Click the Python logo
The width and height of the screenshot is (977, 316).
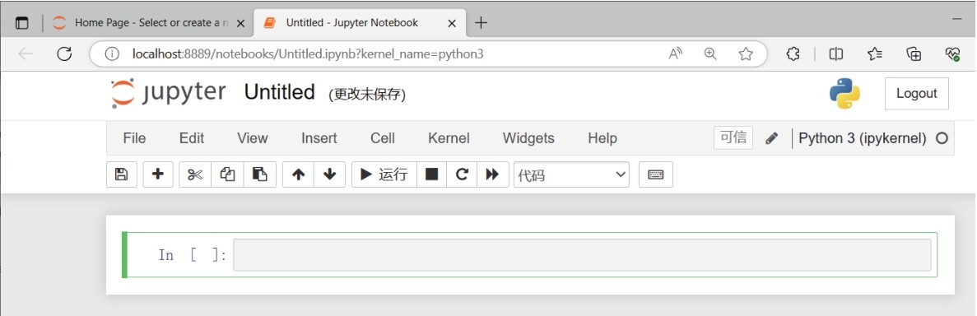click(x=845, y=94)
